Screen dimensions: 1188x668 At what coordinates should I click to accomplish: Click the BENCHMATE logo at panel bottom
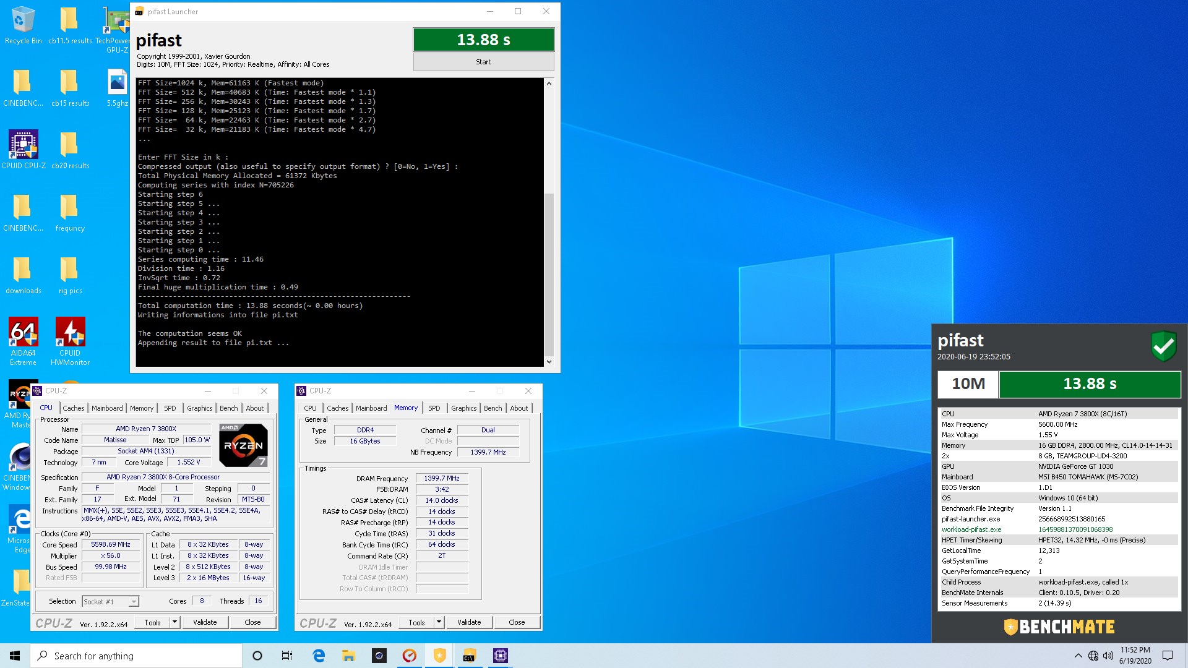[1059, 627]
